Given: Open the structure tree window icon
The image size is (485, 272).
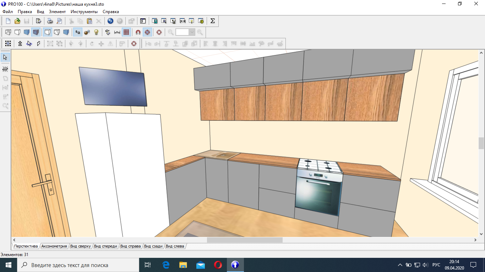Looking at the screenshot, I should pos(173,21).
